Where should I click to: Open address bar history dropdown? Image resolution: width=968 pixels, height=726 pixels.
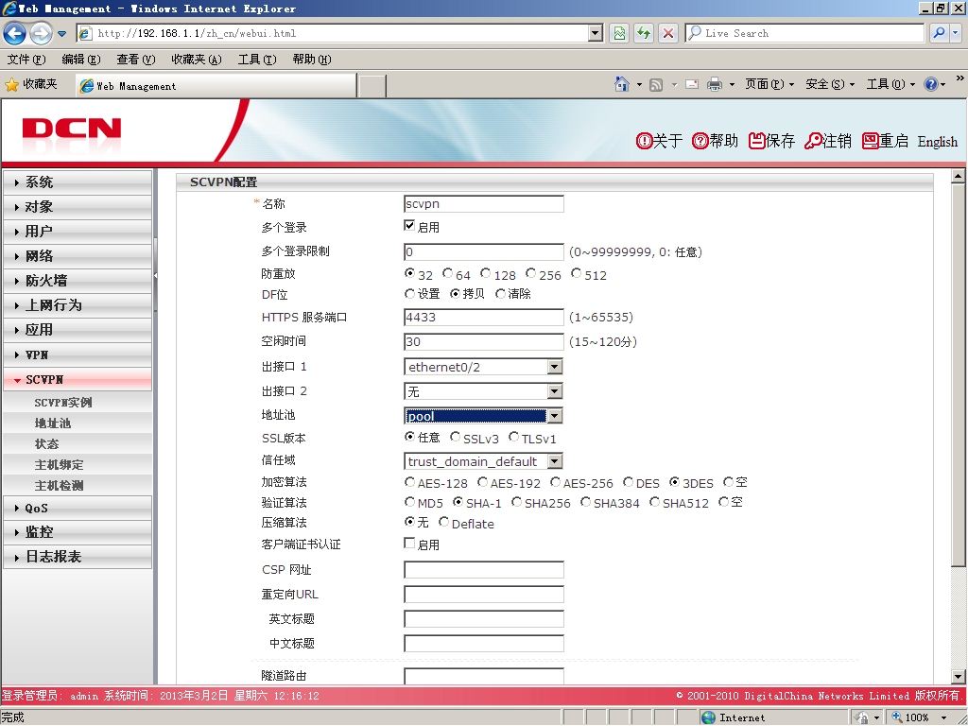(x=596, y=33)
